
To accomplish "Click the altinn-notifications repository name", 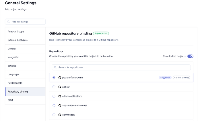I will point(72,96).
